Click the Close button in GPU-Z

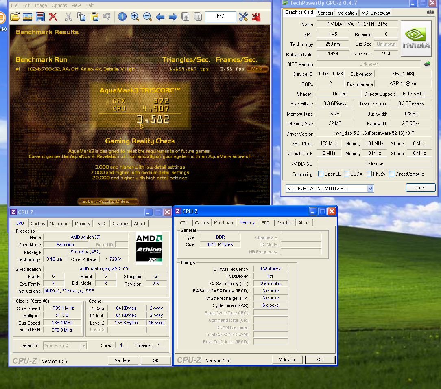point(421,188)
